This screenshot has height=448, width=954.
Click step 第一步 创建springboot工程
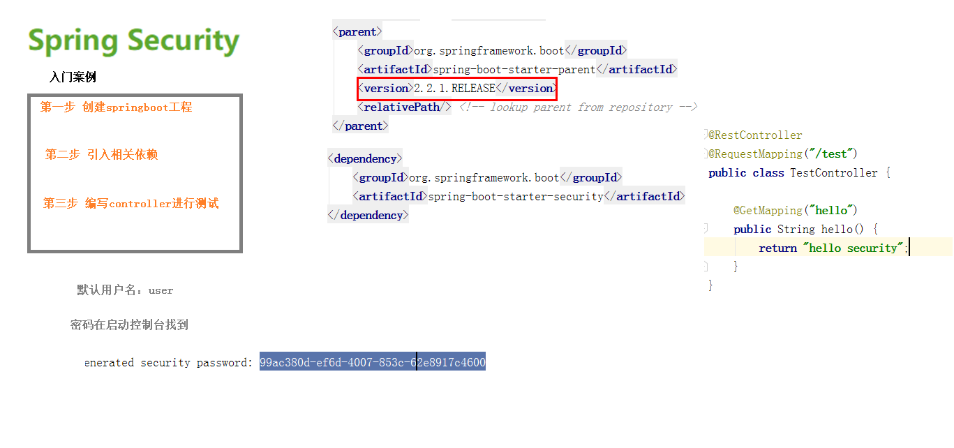click(x=116, y=107)
